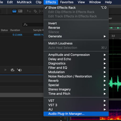Image resolution: width=121 pixels, height=121 pixels.
Task: Expand the AU submenu
Action: (76, 109)
